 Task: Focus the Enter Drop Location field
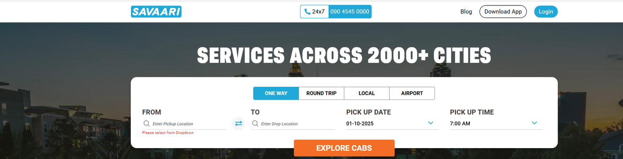tap(297, 124)
